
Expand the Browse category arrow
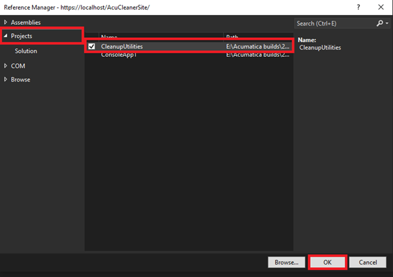[x=6, y=80]
